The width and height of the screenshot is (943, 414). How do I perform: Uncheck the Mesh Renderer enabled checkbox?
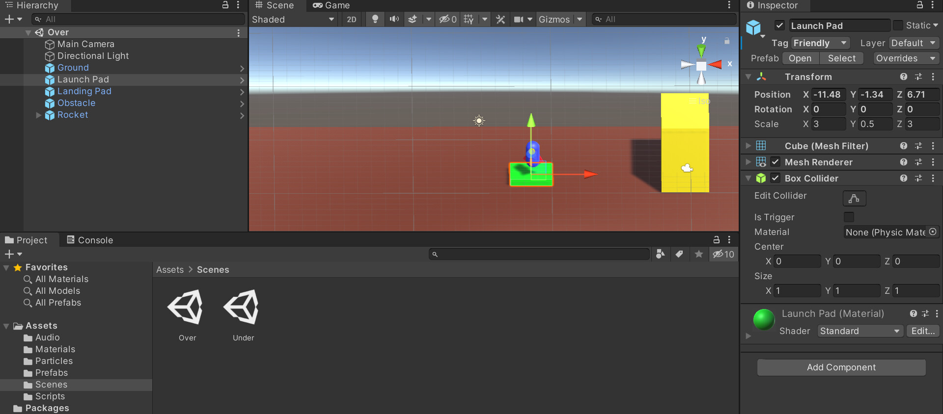(x=776, y=162)
